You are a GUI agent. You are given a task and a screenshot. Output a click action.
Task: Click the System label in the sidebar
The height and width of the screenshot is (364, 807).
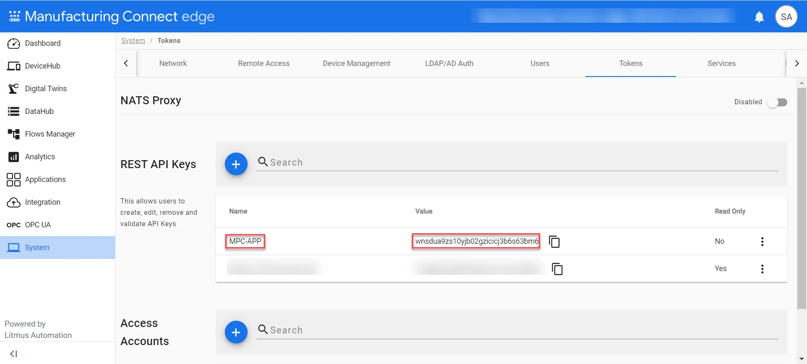[x=37, y=248]
